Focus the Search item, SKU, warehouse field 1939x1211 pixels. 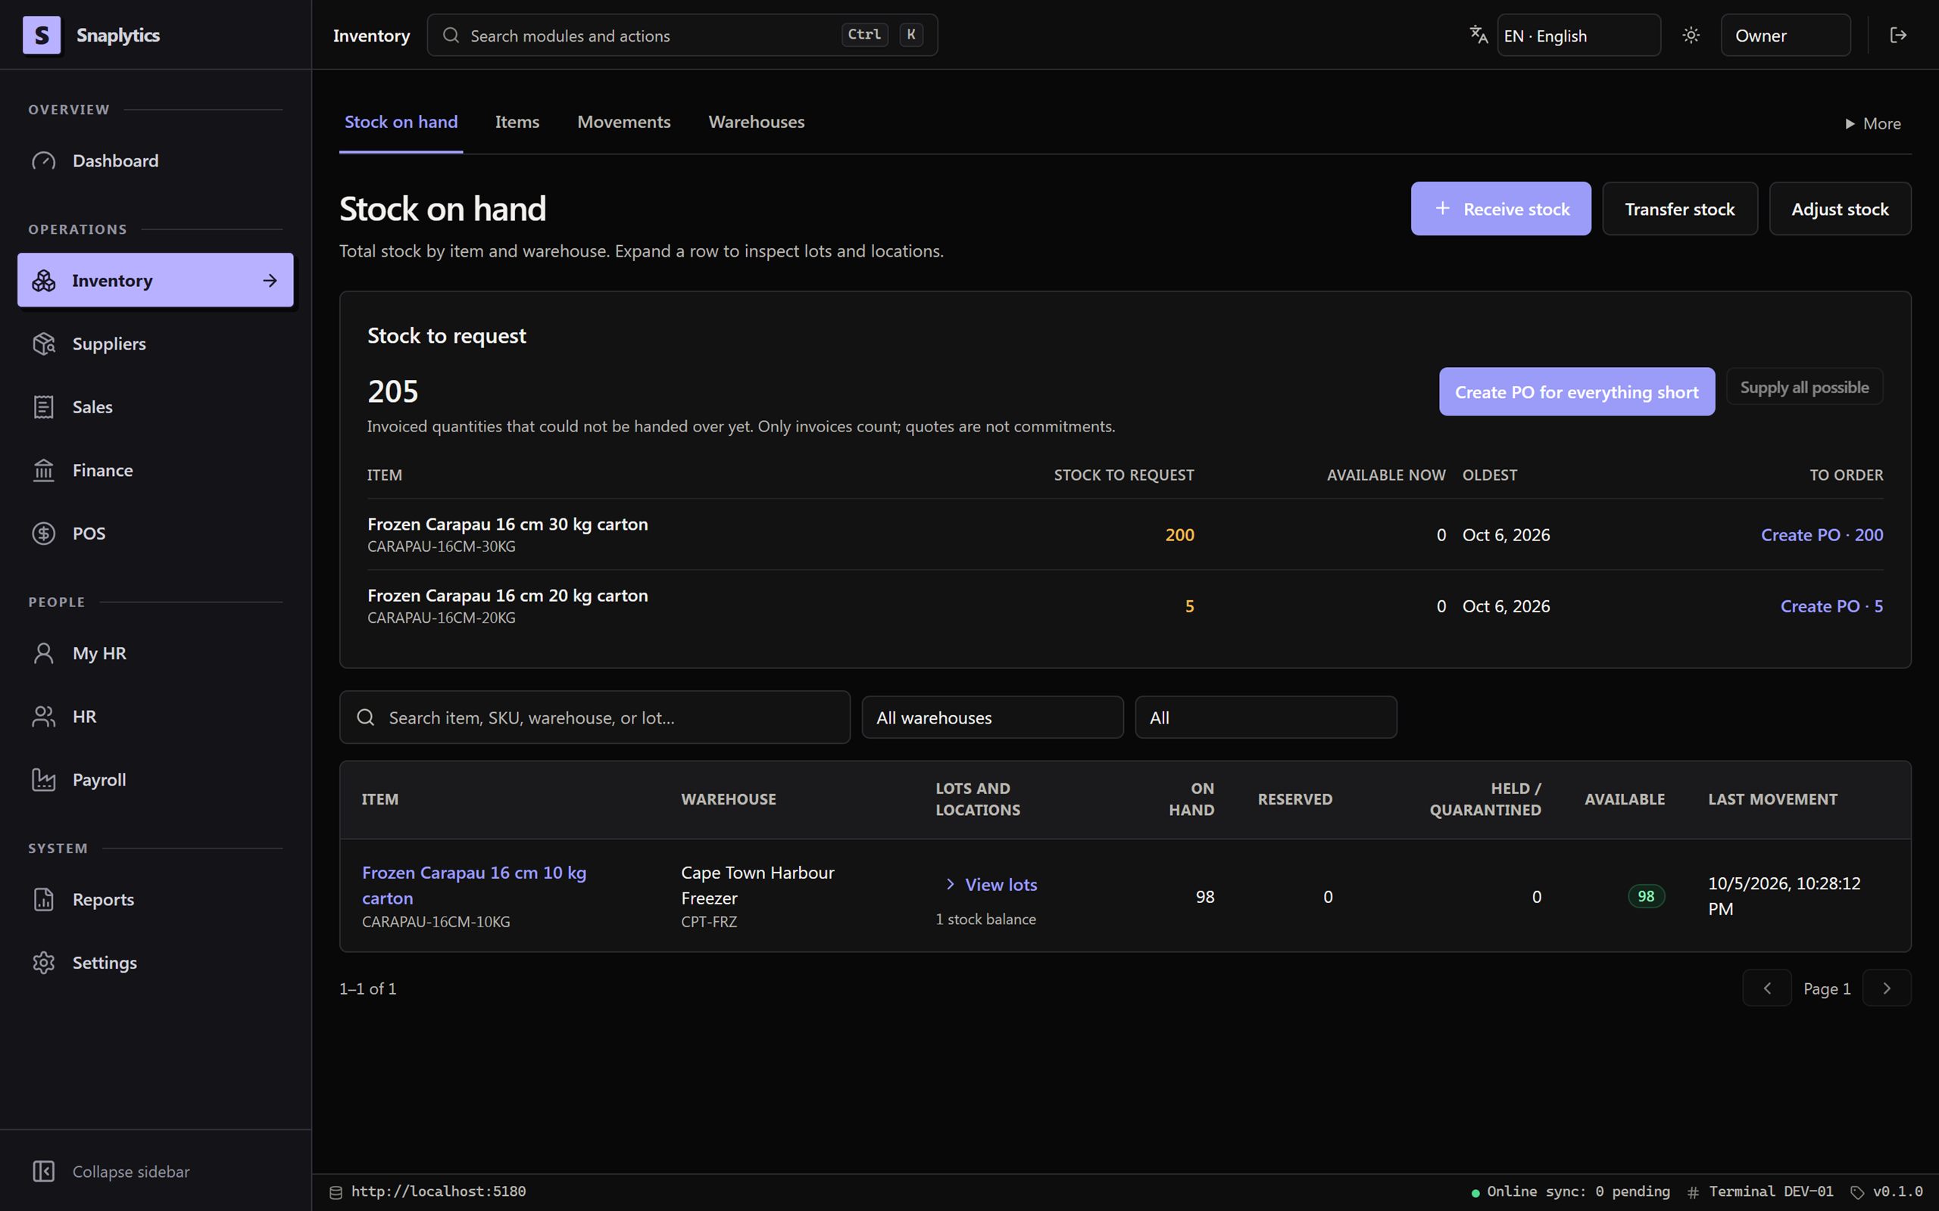pyautogui.click(x=595, y=718)
